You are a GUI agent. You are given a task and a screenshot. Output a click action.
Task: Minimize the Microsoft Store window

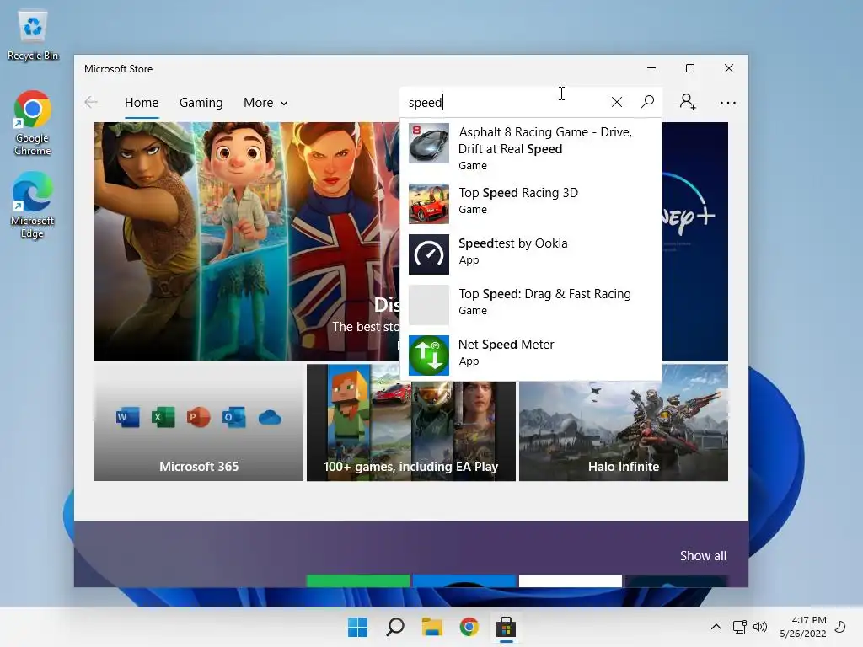click(651, 68)
